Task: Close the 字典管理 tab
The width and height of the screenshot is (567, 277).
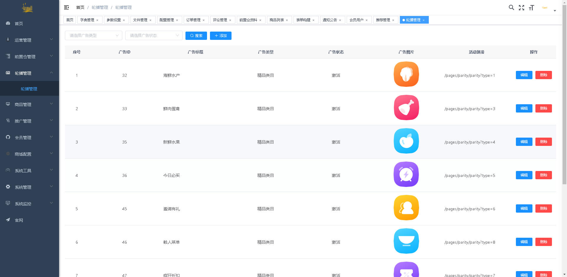Action: pyautogui.click(x=97, y=20)
